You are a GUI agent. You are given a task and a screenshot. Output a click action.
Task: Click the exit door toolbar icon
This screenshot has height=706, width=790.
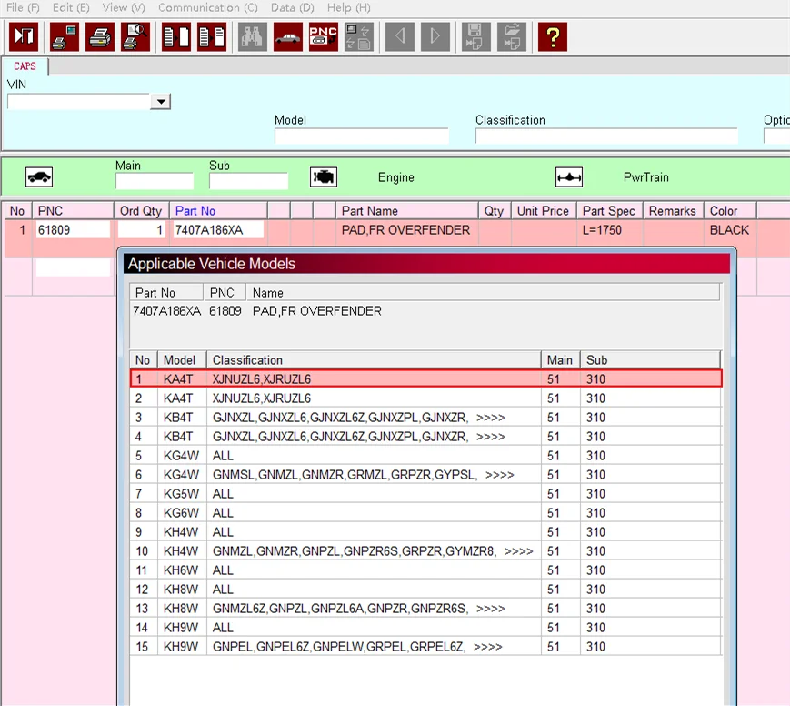click(23, 37)
